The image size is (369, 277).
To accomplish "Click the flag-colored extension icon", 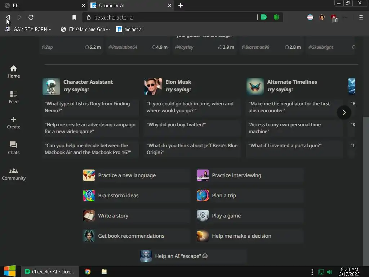I will [310, 17].
